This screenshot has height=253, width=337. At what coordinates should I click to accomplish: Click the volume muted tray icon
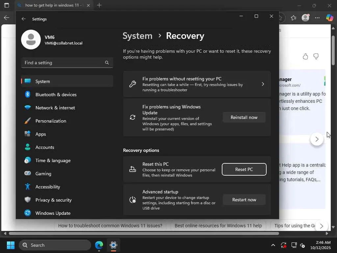click(x=302, y=245)
